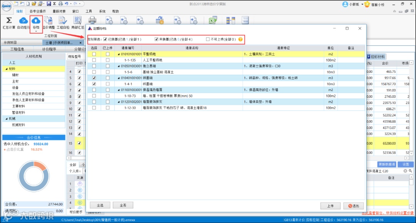Open the 量筋对接 ribbon tab

[x=59, y=11]
